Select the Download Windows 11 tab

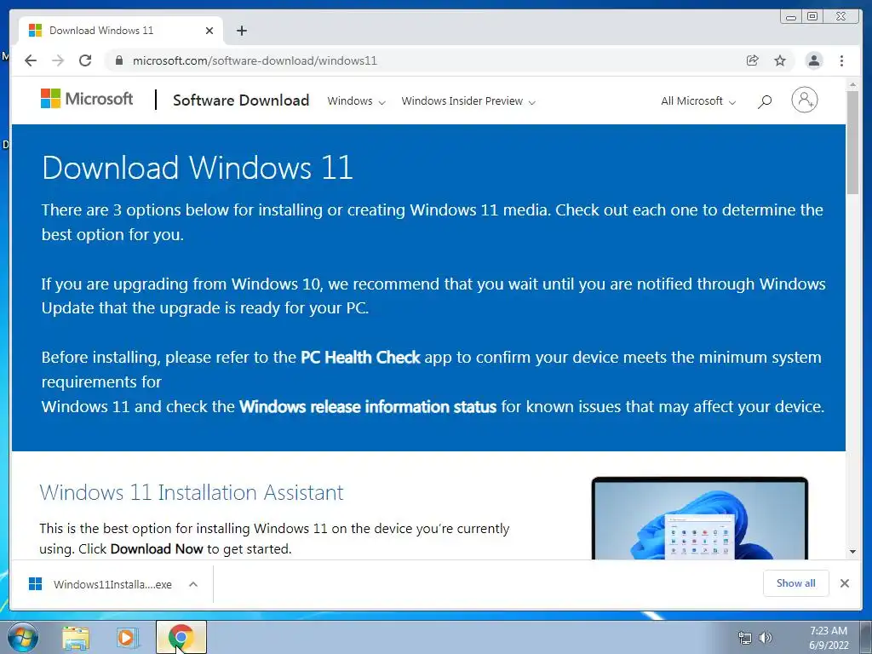coord(121,31)
